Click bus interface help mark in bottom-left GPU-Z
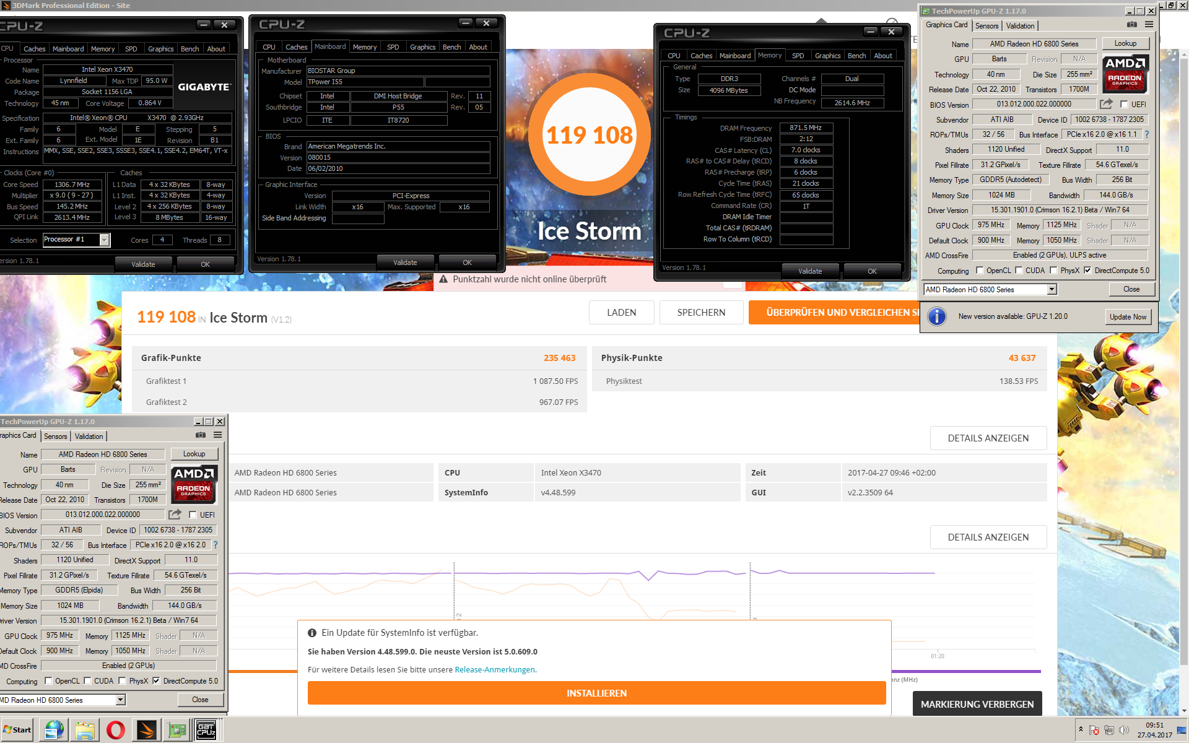Screen dimensions: 1189x743 click(216, 545)
